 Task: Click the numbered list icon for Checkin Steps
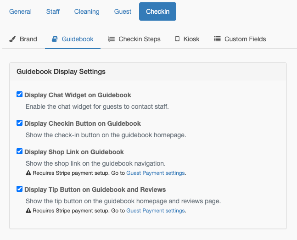[112, 39]
